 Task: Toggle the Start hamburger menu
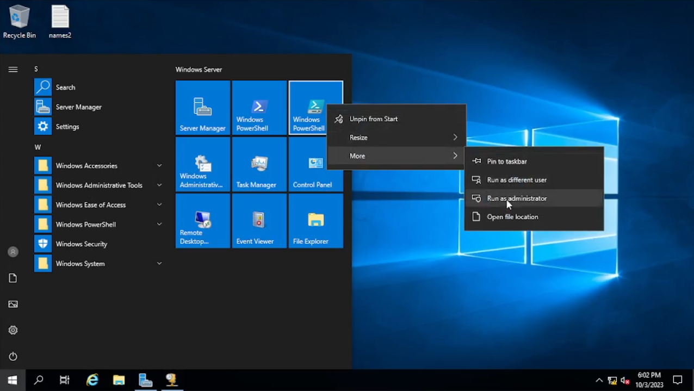[13, 69]
